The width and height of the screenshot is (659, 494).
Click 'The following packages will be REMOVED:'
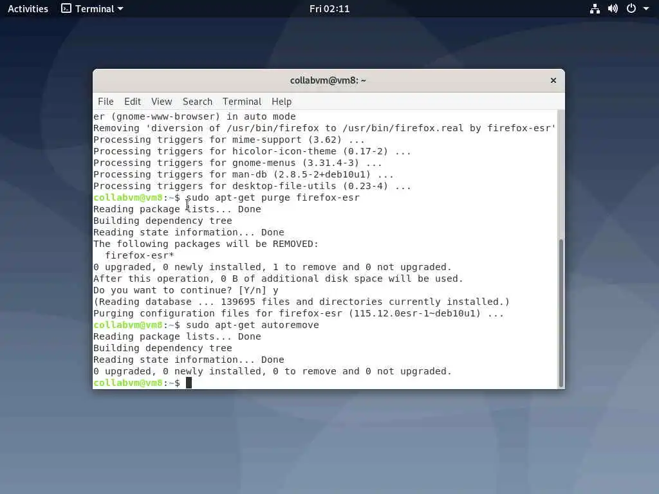pos(206,244)
